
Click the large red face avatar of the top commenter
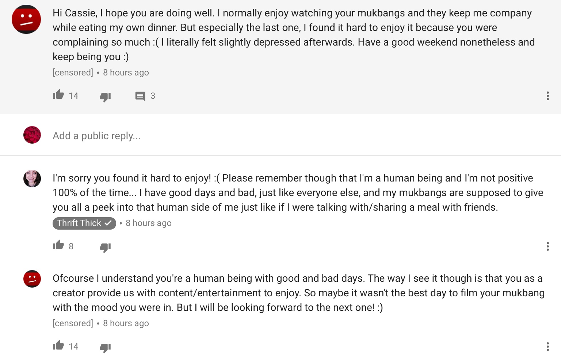tap(26, 19)
